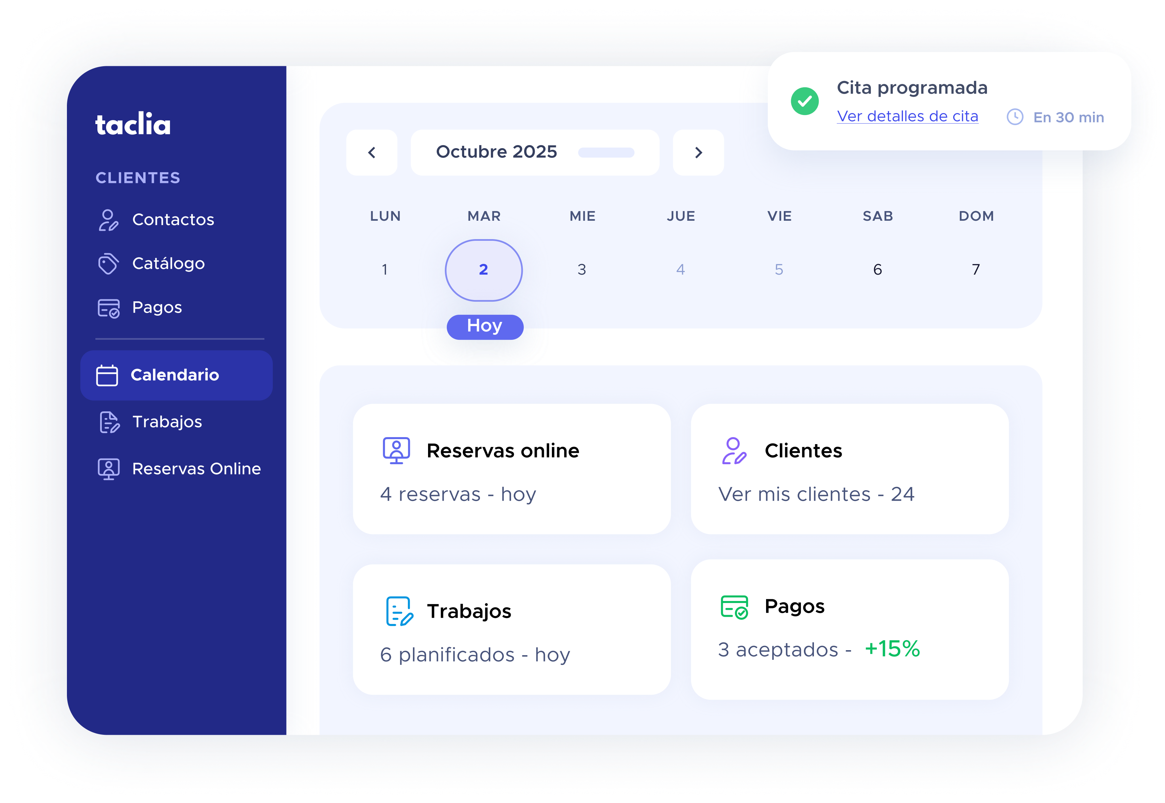Click the Contactos person icon in sidebar
1165x803 pixels.
[x=108, y=220]
